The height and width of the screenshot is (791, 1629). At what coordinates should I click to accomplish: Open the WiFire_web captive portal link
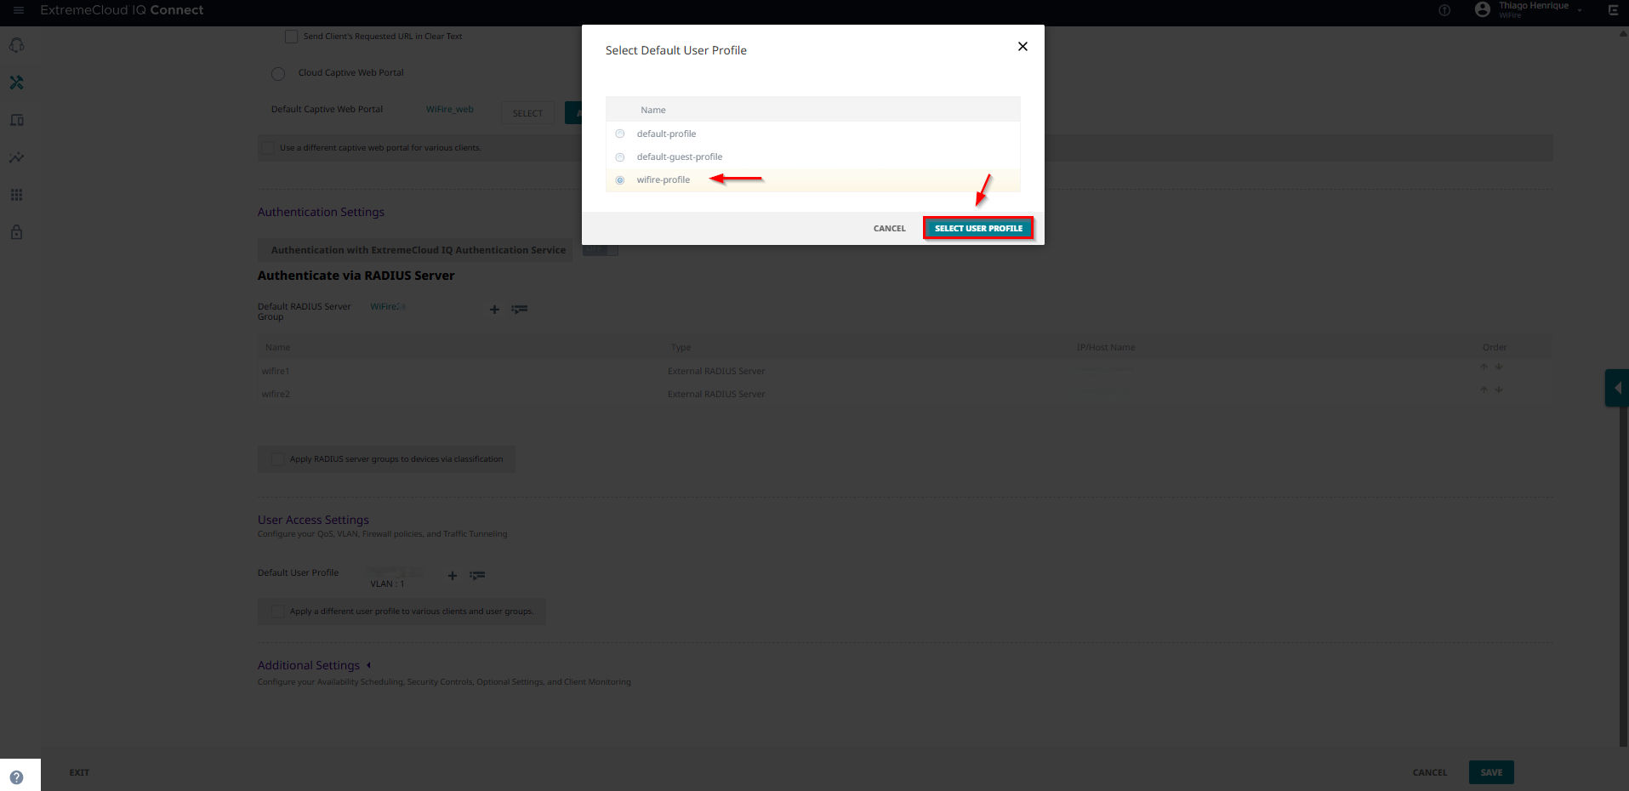point(450,110)
